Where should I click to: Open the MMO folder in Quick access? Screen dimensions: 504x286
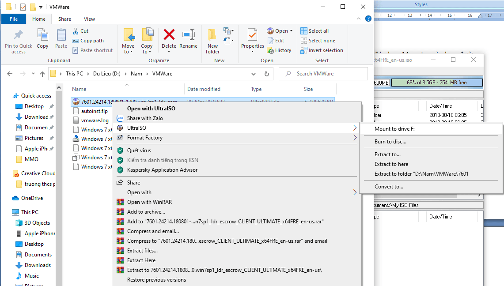point(31,159)
